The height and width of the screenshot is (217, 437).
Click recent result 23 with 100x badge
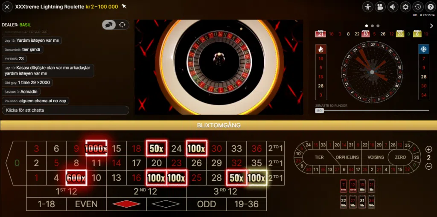tap(400, 34)
